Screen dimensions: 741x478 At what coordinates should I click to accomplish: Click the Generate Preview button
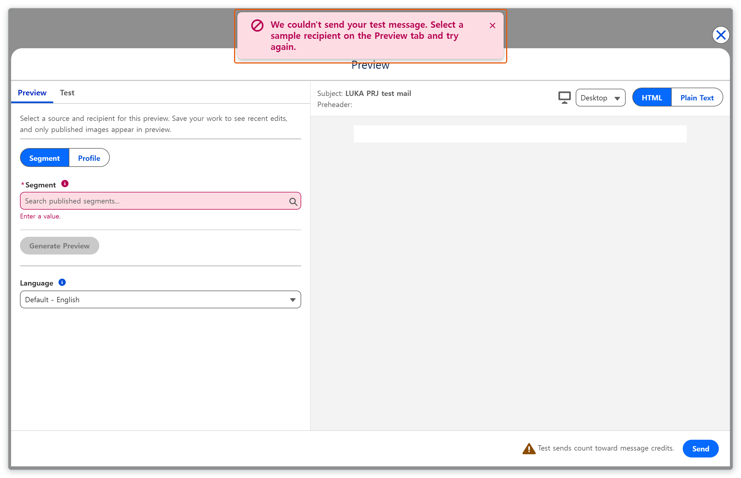[60, 246]
